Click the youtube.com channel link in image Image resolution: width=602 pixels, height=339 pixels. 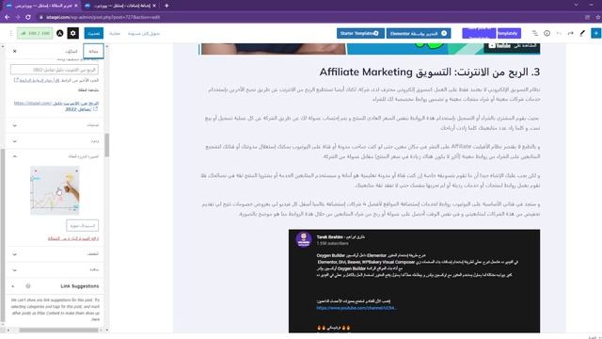(356, 308)
